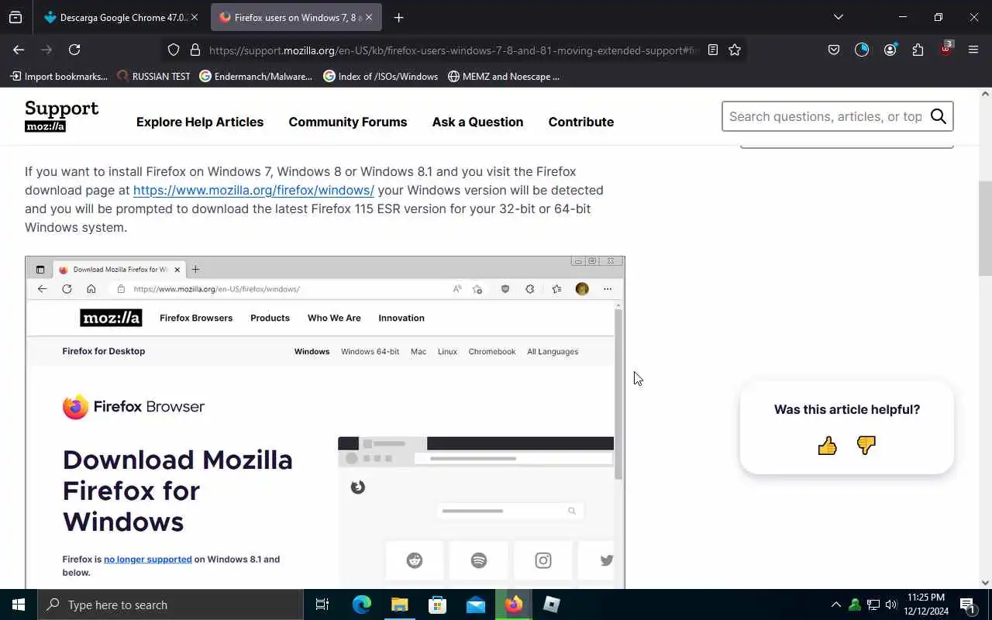Screen dimensions: 992x620
Task: Click the page's vertical scrollbar thumb
Action: (985, 229)
